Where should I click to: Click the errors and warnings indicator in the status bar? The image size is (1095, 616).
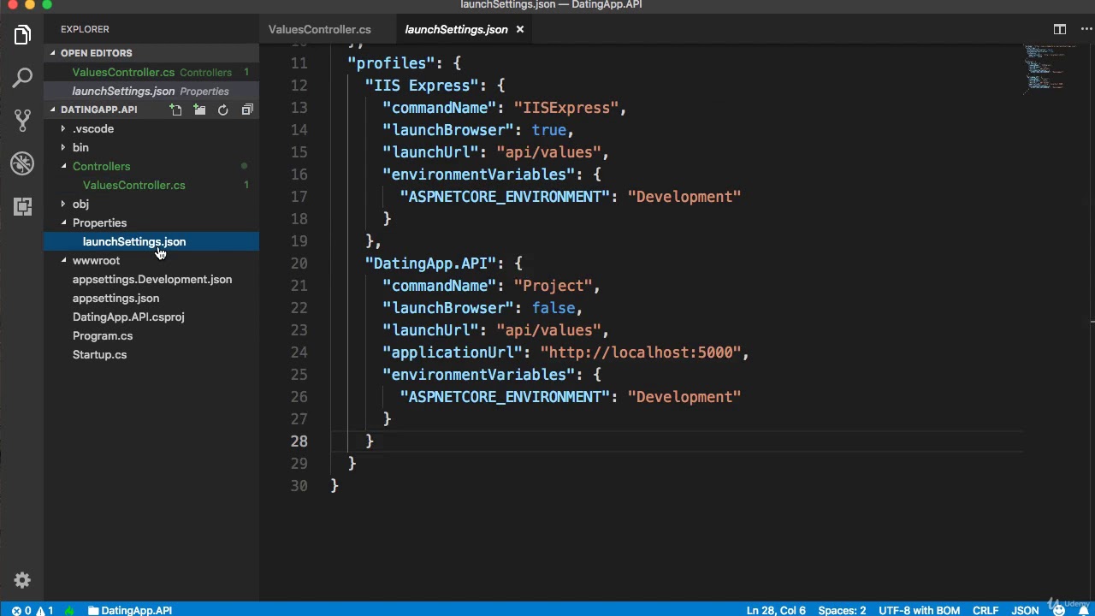(33, 610)
